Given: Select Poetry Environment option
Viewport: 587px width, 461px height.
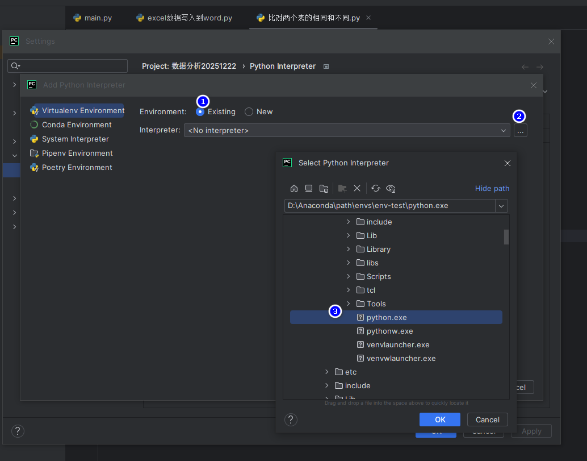Looking at the screenshot, I should tap(71, 168).
